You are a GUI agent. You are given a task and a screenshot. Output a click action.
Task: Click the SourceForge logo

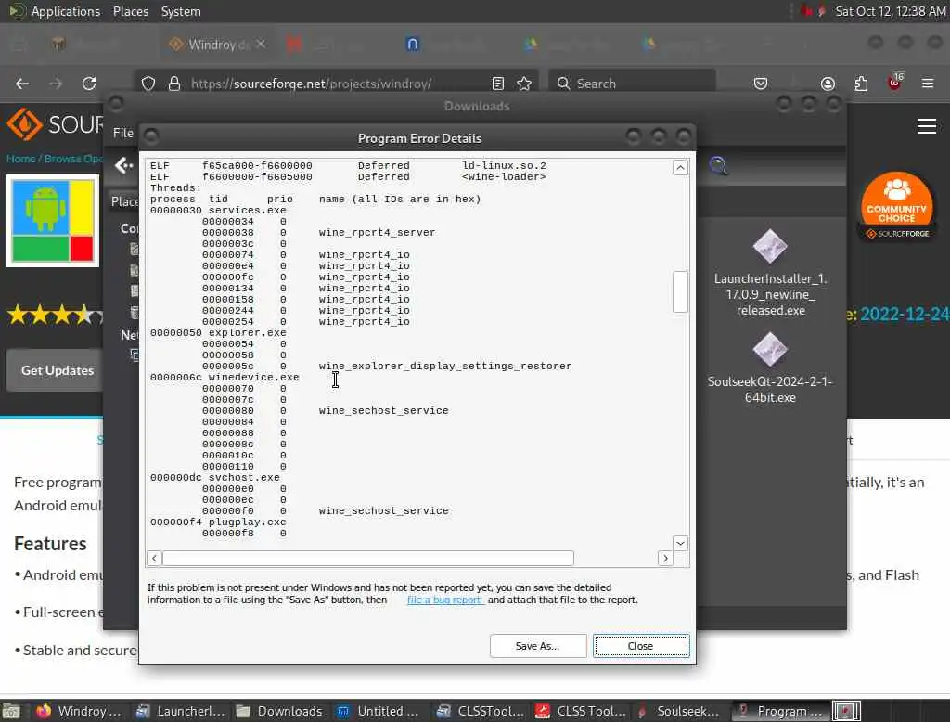coord(55,124)
